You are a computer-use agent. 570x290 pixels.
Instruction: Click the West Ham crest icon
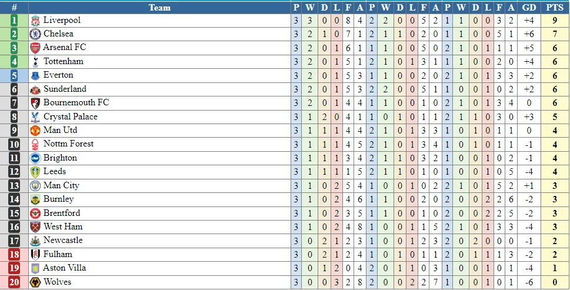(x=35, y=227)
